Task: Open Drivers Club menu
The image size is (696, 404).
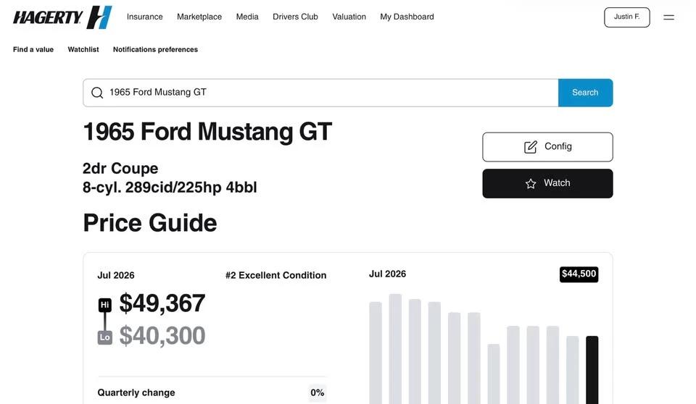Action: point(295,17)
